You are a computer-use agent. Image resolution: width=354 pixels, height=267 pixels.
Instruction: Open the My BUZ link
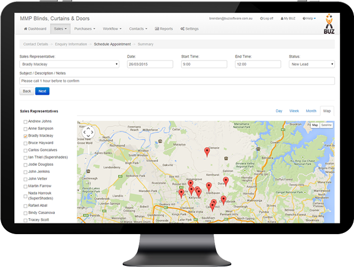[288, 18]
